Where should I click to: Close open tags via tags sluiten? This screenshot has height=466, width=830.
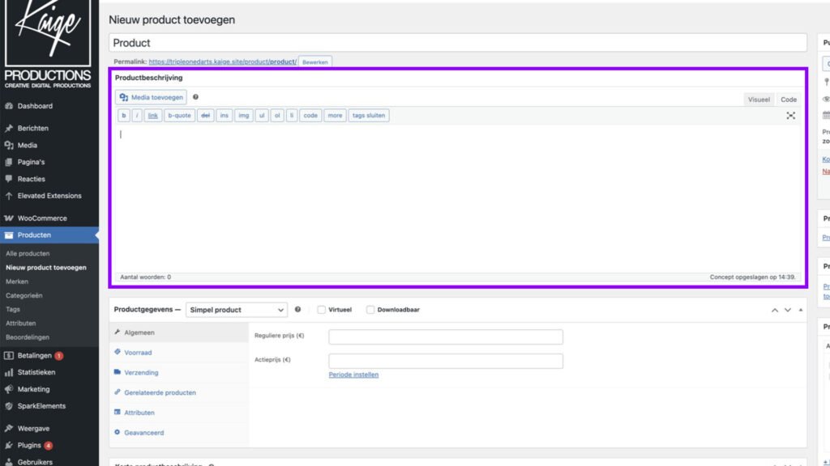tap(369, 115)
